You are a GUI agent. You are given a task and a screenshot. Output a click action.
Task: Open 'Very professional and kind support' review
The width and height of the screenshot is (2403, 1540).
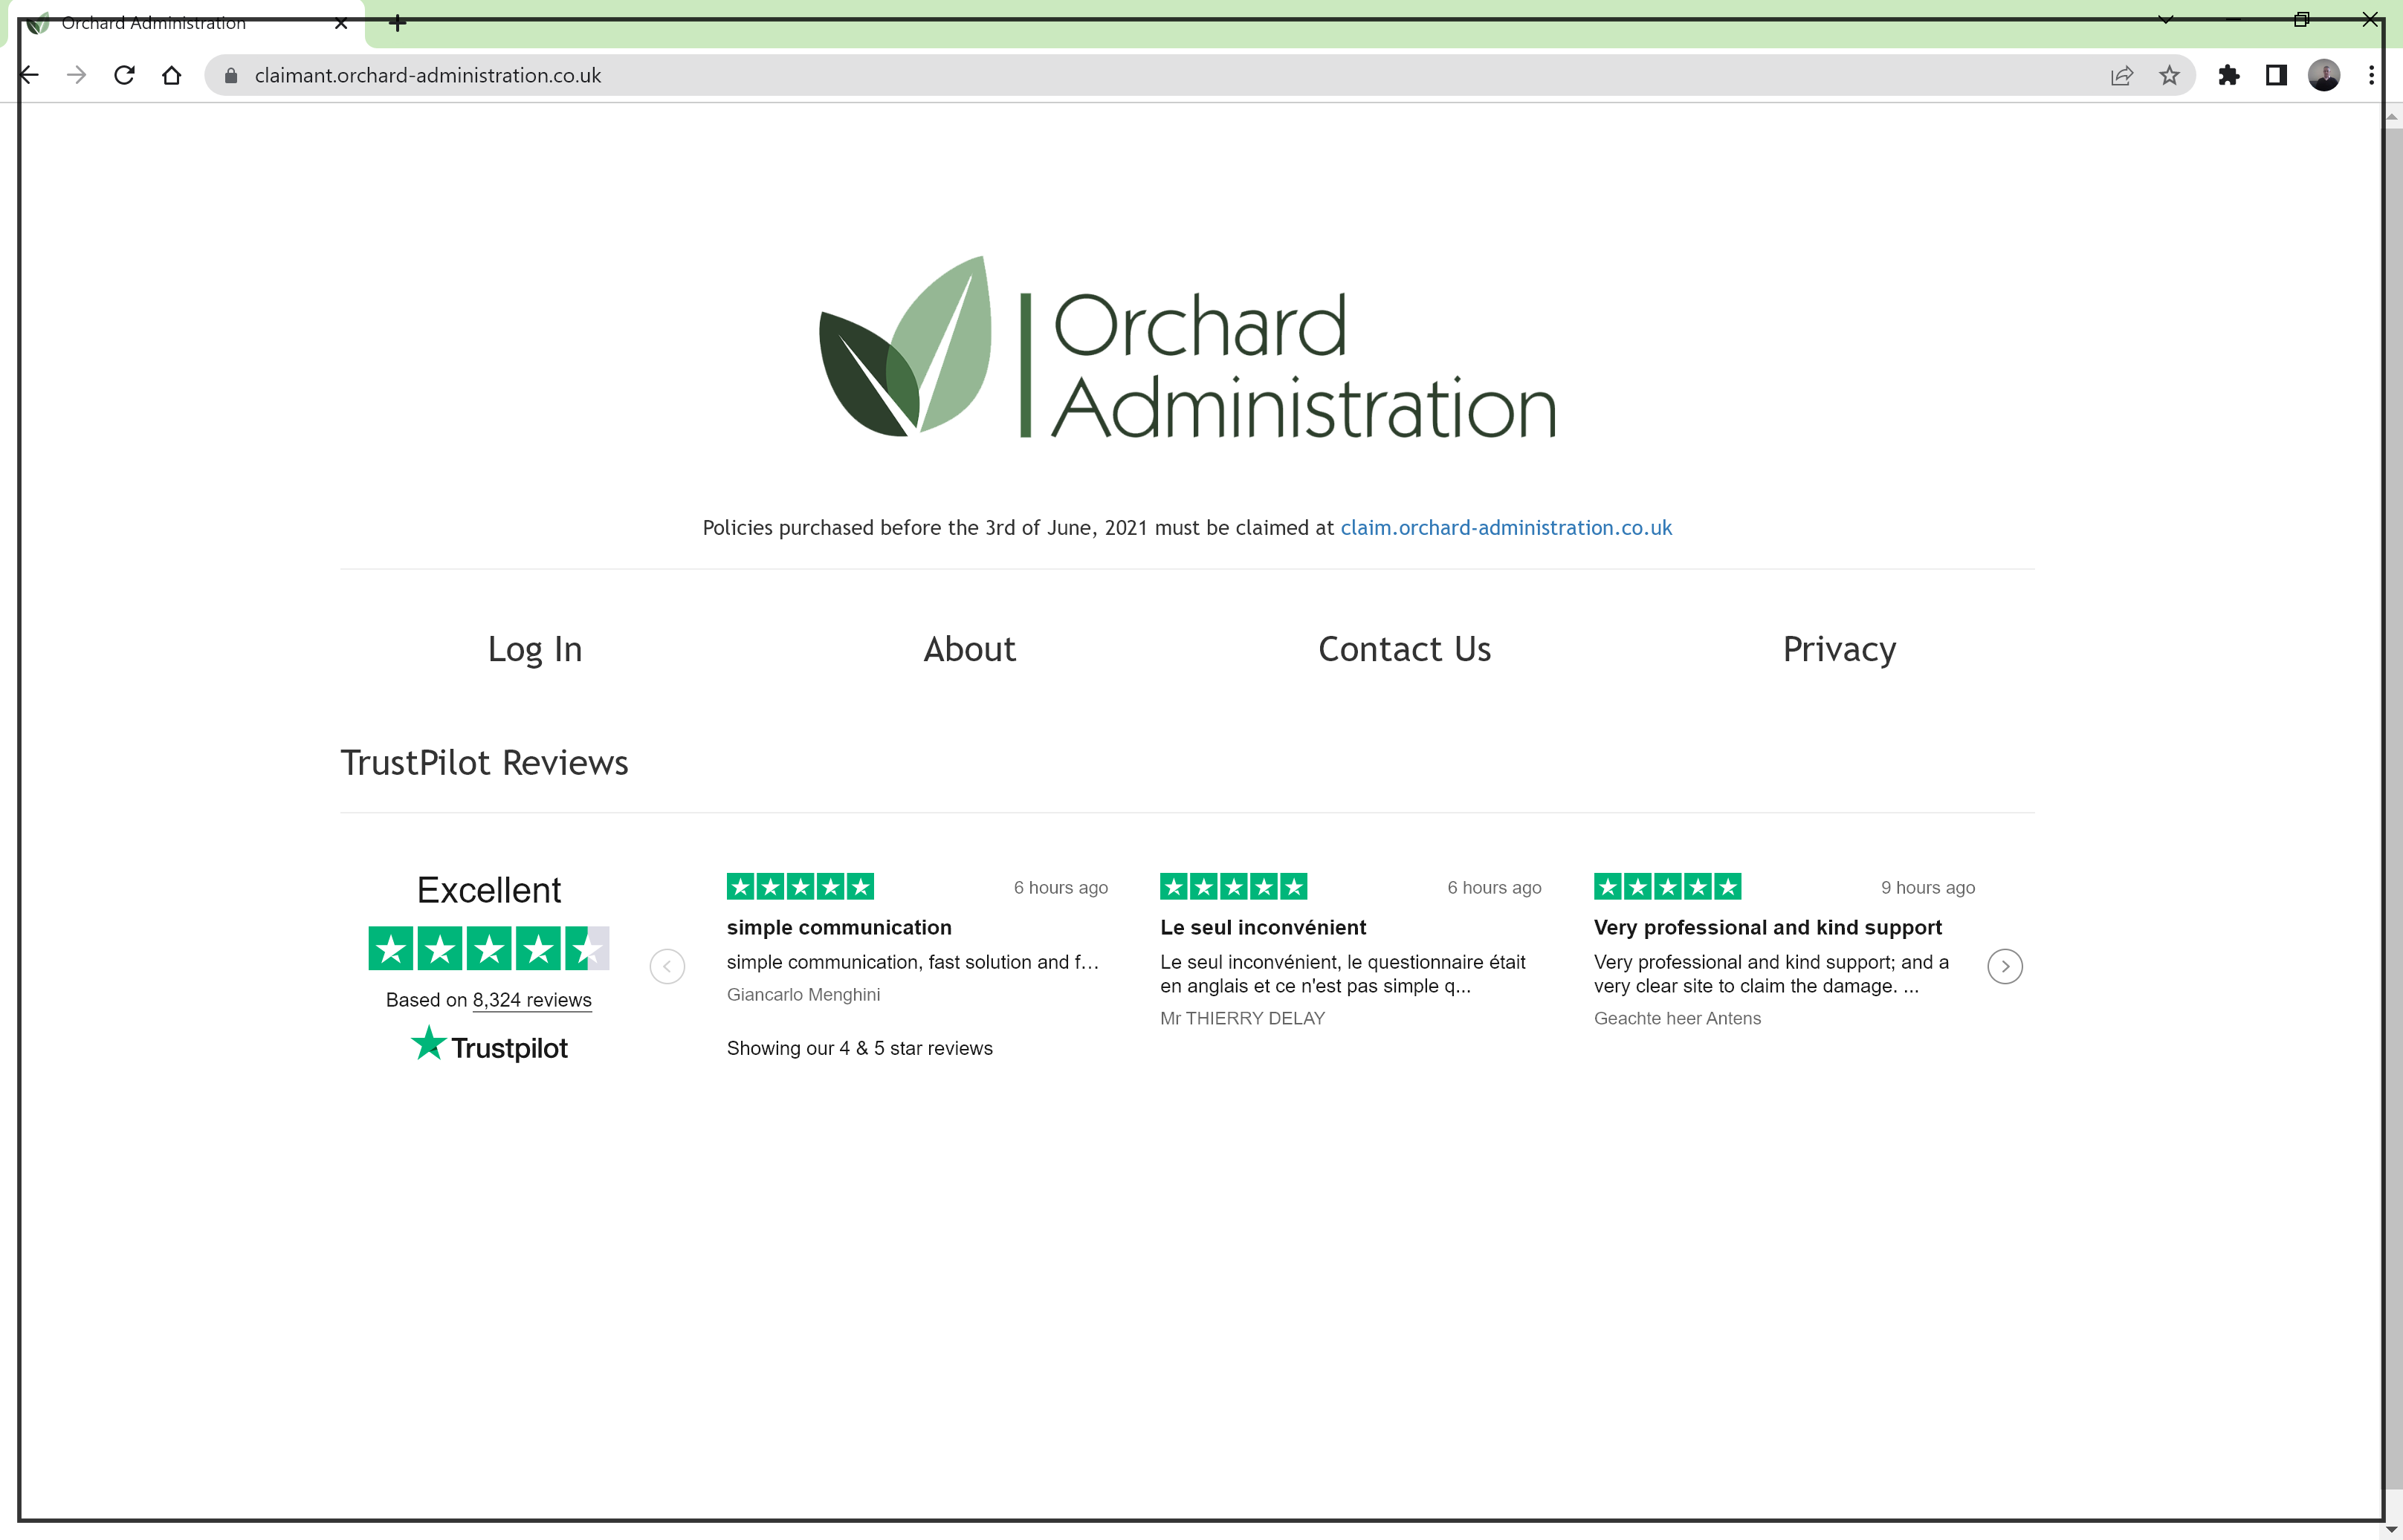[1768, 927]
